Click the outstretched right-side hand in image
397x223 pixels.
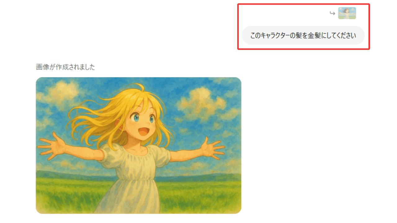coord(213,148)
